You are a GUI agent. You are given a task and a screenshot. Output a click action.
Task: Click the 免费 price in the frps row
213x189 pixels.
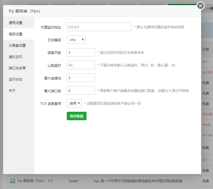click(206, 181)
